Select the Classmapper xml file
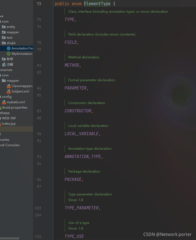The width and height of the screenshot is (196, 240). 22,86
